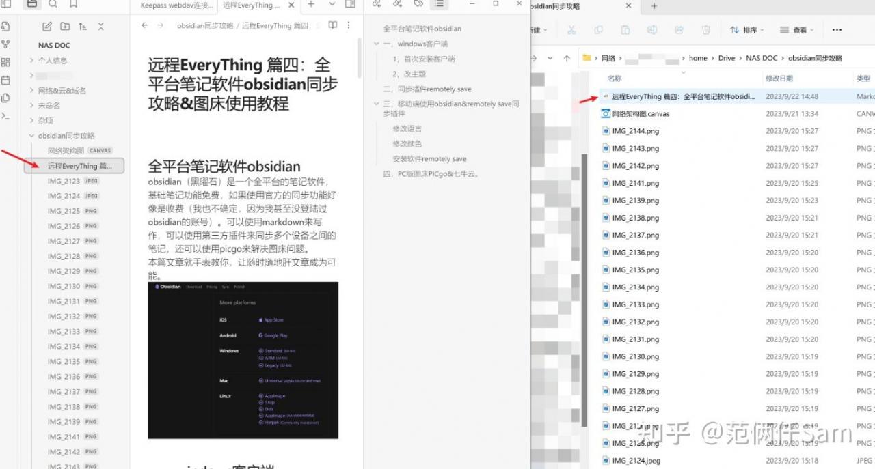875x469 pixels.
Task: Click obsidian同步攻略 in the note breadcrumb
Action: click(204, 26)
